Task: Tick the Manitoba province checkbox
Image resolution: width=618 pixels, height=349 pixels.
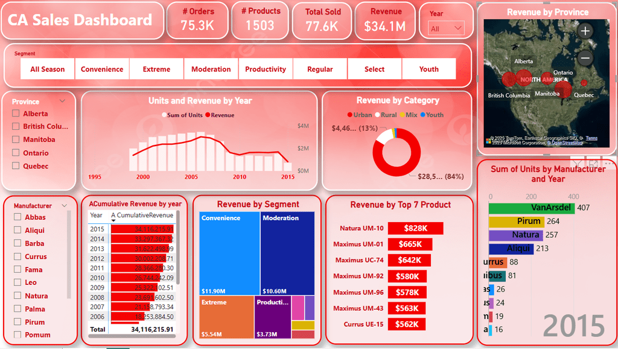Action: coord(16,139)
